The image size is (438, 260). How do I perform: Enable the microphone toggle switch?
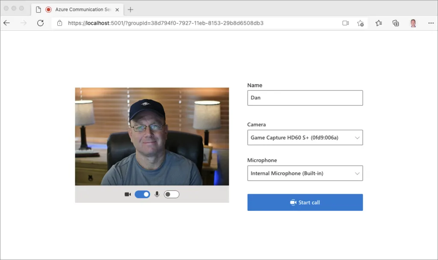(x=171, y=194)
